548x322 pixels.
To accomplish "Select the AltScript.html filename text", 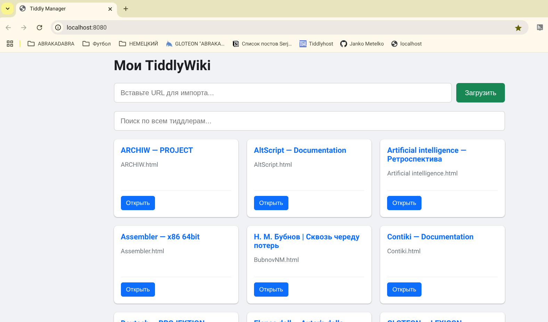I will click(273, 165).
